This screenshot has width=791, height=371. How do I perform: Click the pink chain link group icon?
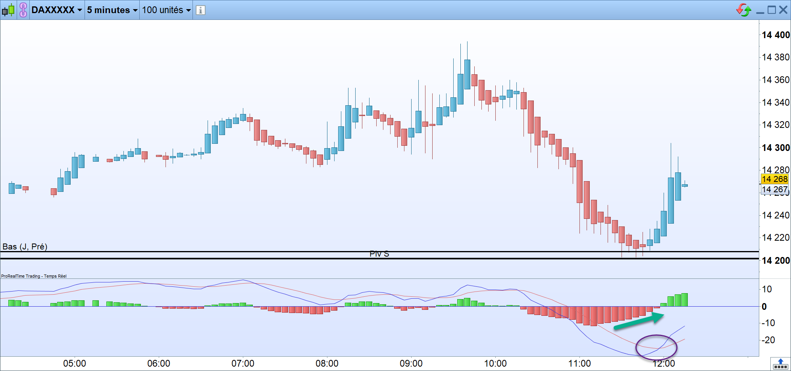click(23, 10)
